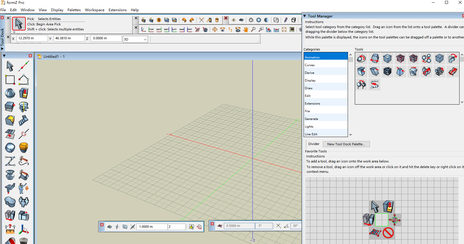The width and height of the screenshot is (464, 244).
Task: Click the Fit All view icon
Action: pyautogui.click(x=284, y=29)
